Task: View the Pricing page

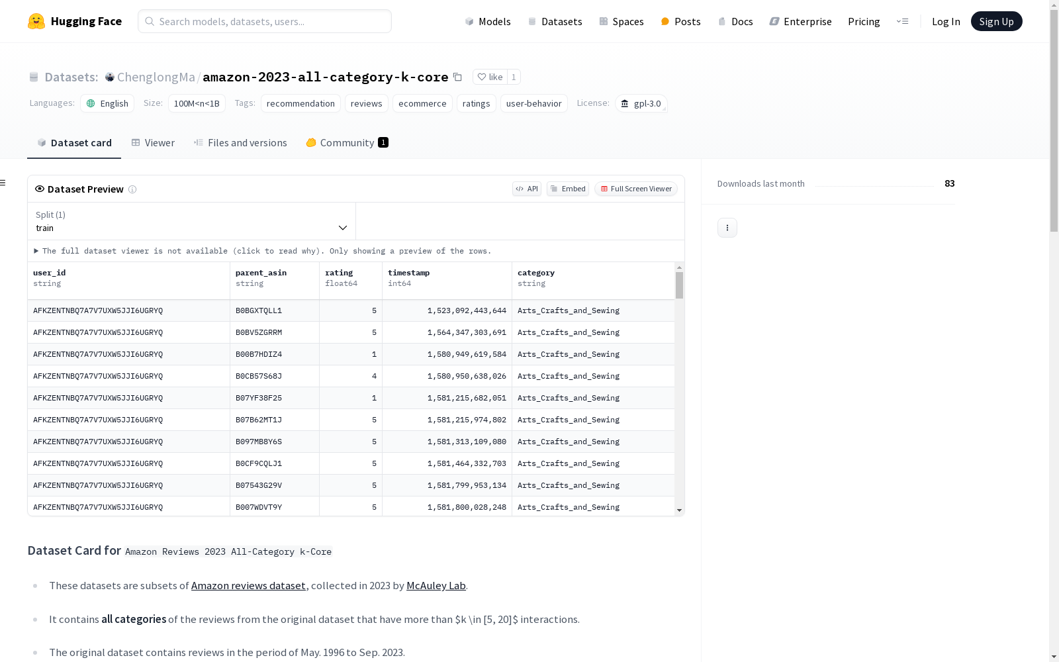Action: point(864,21)
